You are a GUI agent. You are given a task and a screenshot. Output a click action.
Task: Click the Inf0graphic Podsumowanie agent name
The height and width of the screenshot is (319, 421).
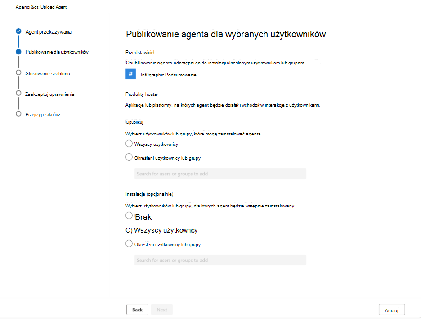168,75
